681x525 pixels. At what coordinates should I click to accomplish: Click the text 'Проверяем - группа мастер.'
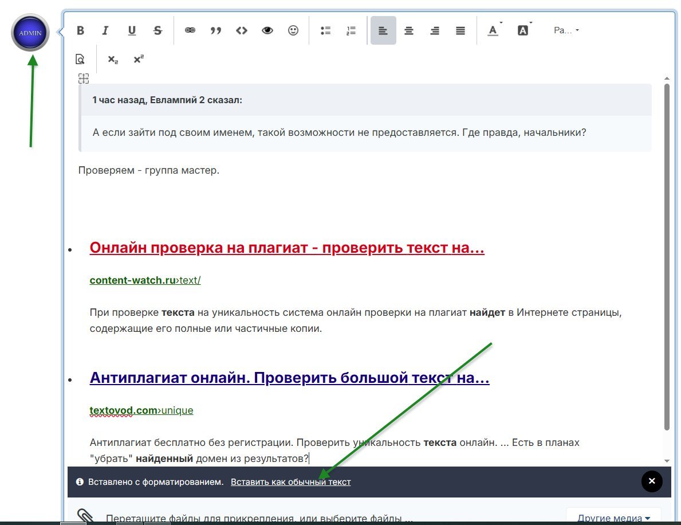click(x=148, y=170)
